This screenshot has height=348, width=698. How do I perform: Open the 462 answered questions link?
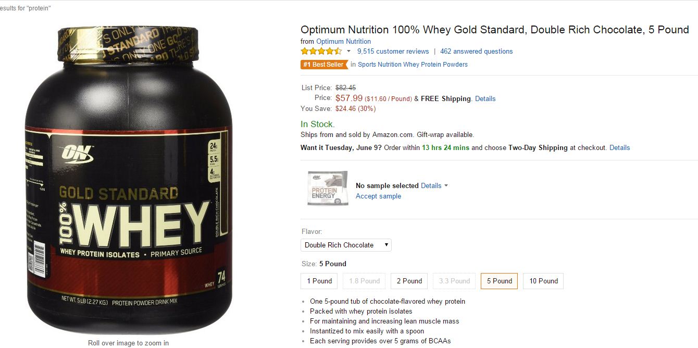click(476, 51)
